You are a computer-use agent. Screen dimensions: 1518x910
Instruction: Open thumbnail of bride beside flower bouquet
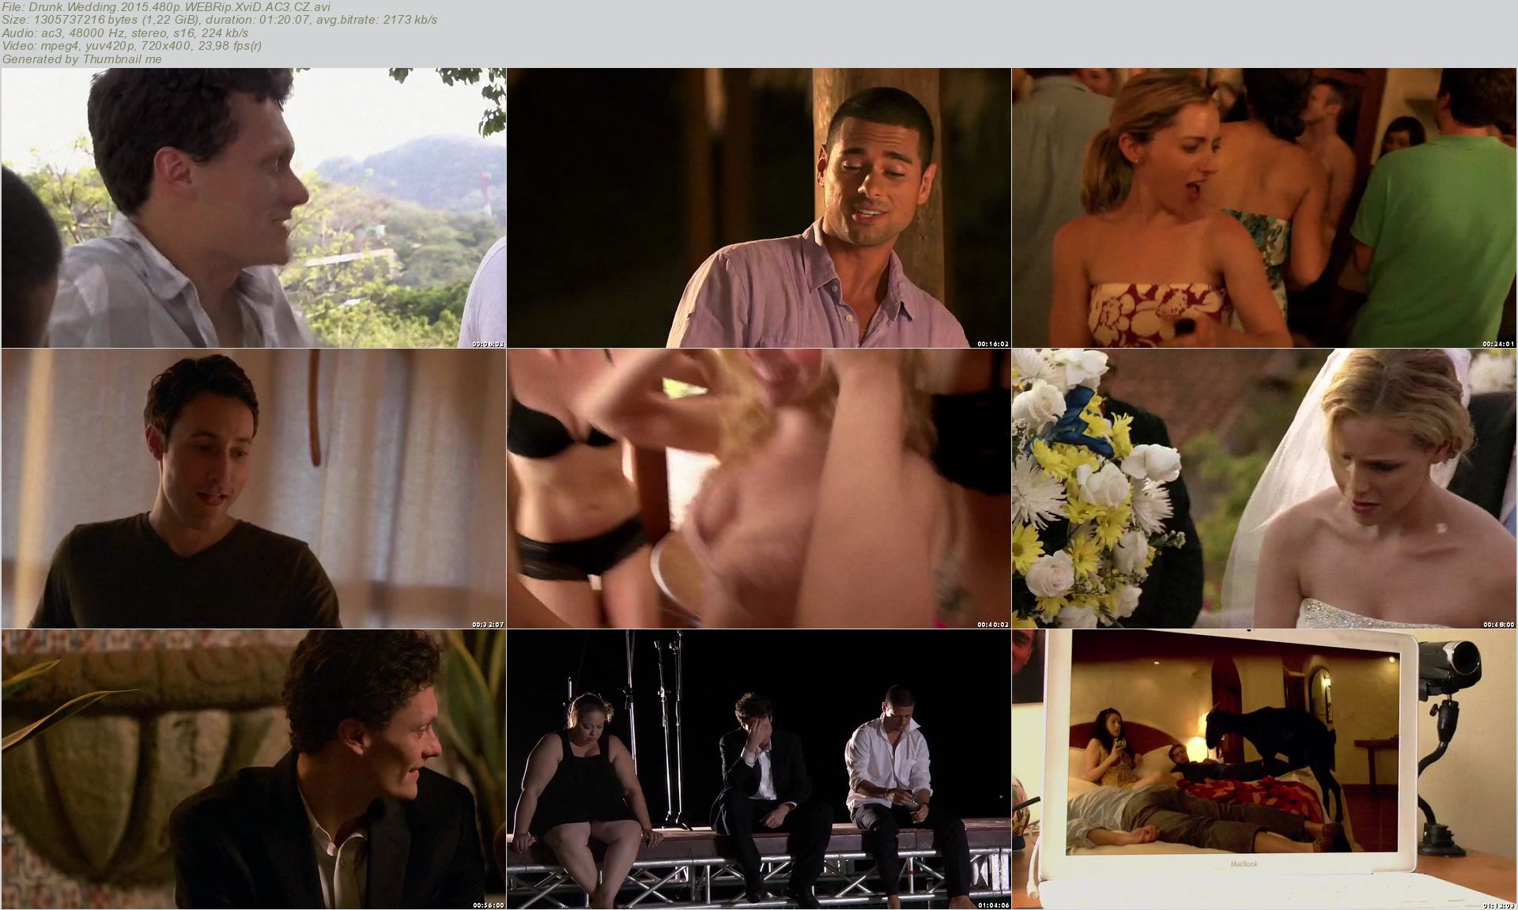[x=1263, y=489]
